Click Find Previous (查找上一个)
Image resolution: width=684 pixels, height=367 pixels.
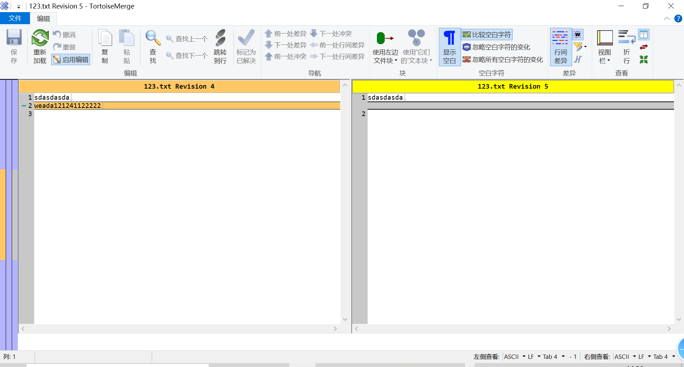click(x=187, y=39)
